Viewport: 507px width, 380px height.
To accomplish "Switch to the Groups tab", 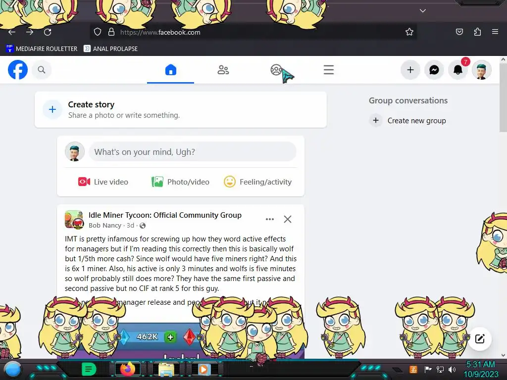I will click(276, 70).
